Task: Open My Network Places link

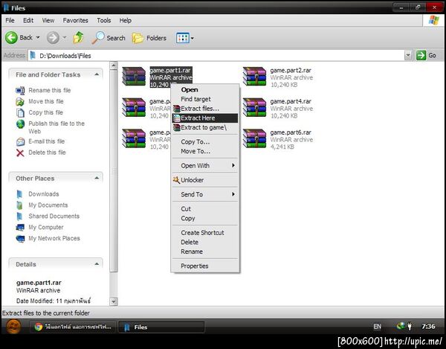Action: (54, 238)
